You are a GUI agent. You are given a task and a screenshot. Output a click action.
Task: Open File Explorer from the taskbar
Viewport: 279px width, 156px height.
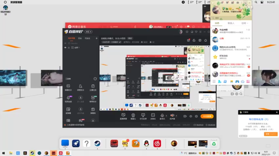click(11, 153)
